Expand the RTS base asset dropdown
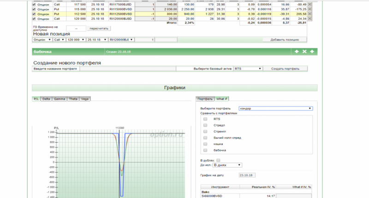Screen dimensions: 369x198 [248, 68]
